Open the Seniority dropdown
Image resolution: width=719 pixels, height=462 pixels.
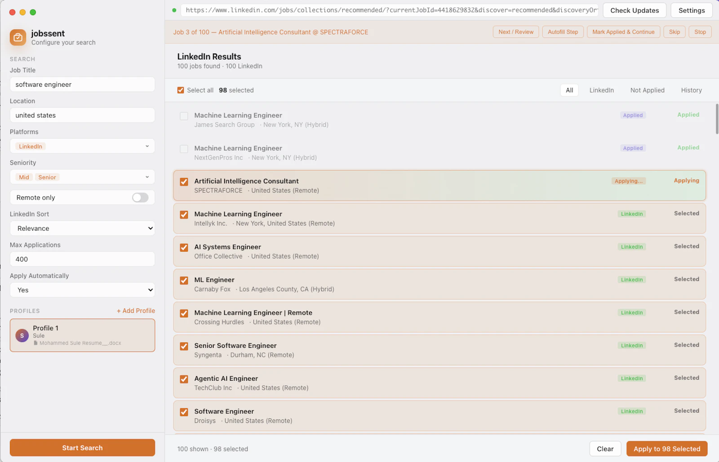pyautogui.click(x=82, y=177)
